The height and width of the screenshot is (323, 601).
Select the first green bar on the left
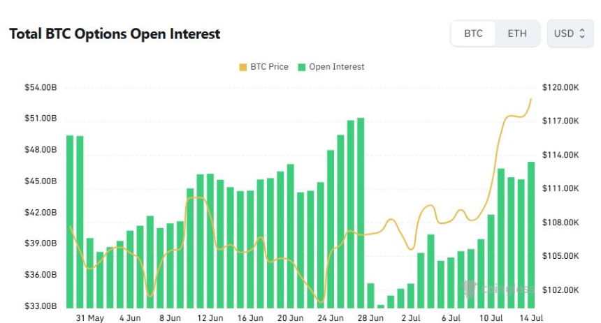pyautogui.click(x=70, y=220)
